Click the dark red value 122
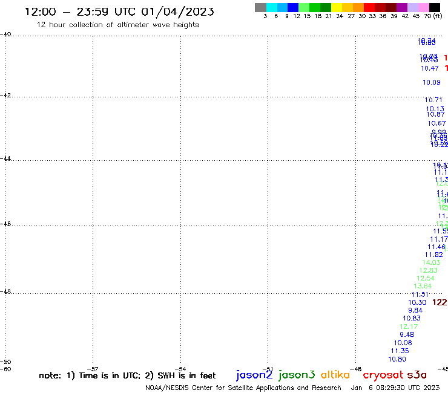This screenshot has height=393, width=448. [440, 302]
